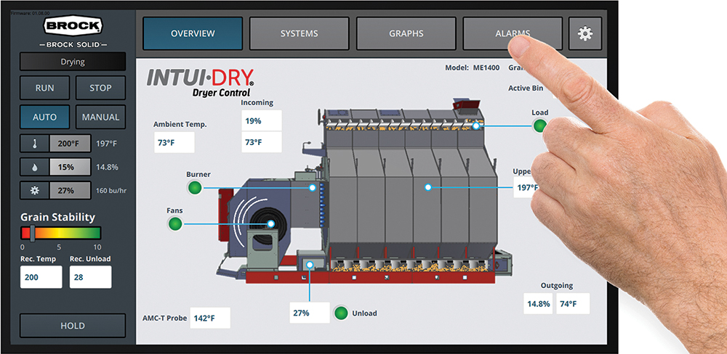Click the green Burner status indicator
Image resolution: width=727 pixels, height=354 pixels.
click(x=195, y=189)
